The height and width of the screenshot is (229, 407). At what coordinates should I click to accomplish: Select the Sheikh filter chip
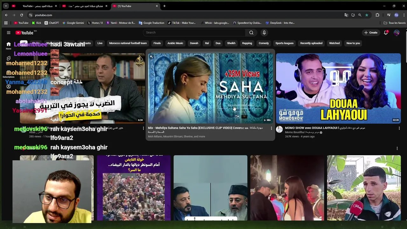pos(231,43)
